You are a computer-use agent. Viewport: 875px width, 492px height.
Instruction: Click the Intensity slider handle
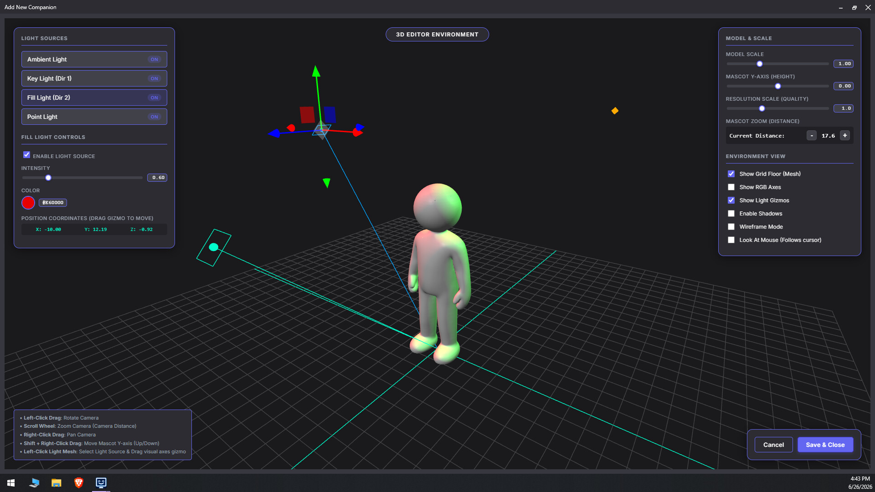(48, 178)
